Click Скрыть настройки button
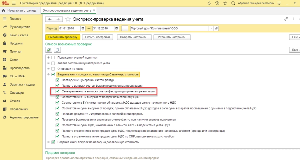 coord(97,37)
